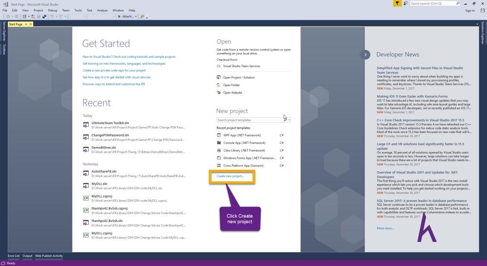This screenshot has height=266, width=487.
Task: Click the Save toolbar icon
Action: [x=38, y=16]
